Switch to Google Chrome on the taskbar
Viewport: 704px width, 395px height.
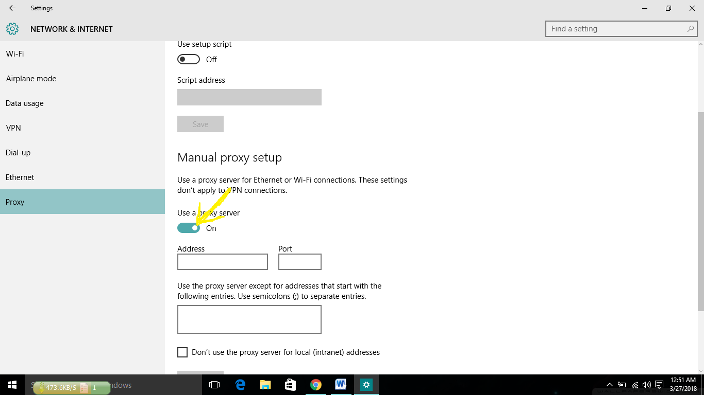316,385
